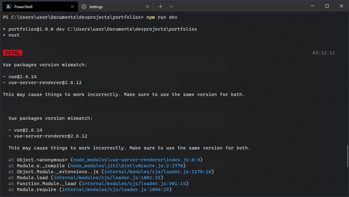349x197 pixels.
Task: Click the Settings gear icon on the second tab
Action: [x=84, y=6]
